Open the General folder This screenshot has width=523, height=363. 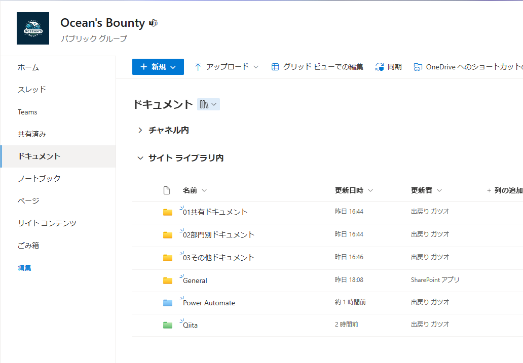tap(195, 280)
